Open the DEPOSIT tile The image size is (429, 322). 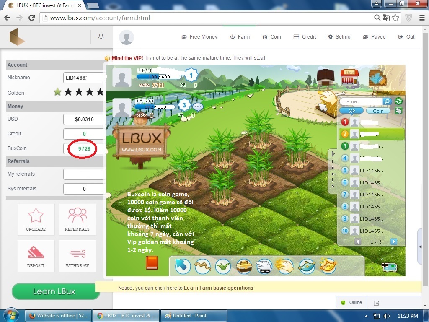point(36,256)
